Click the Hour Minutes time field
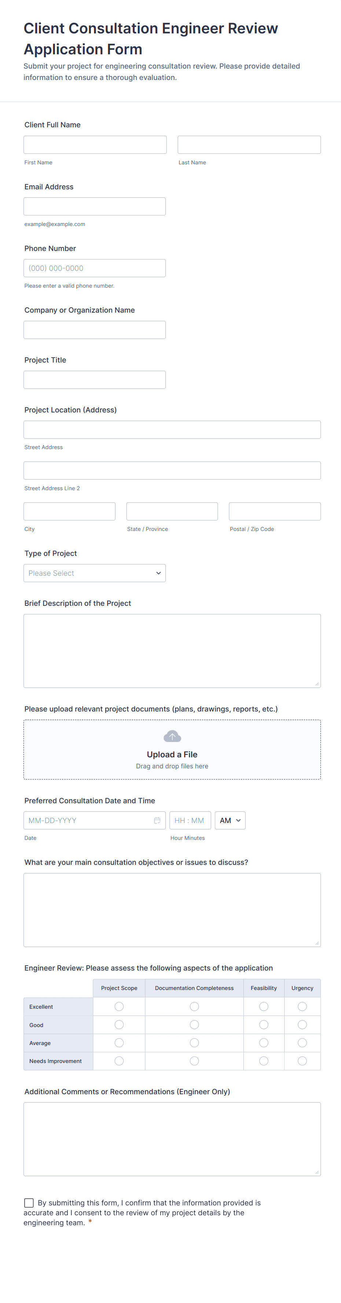Image resolution: width=341 pixels, height=1303 pixels. [x=190, y=820]
